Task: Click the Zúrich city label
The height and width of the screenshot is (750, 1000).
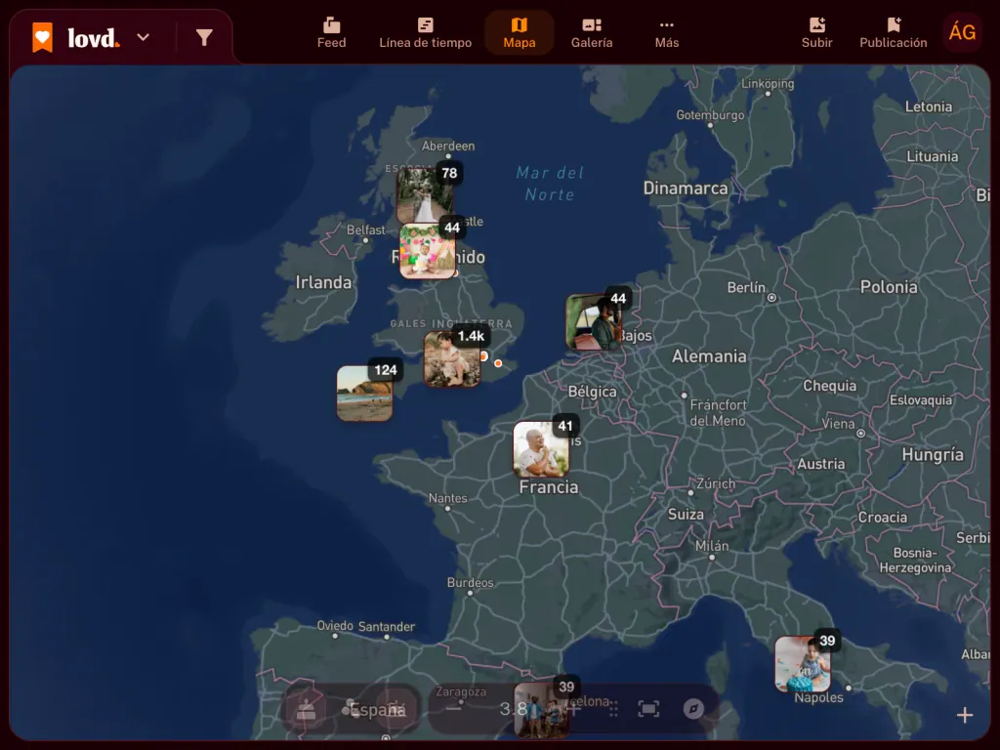Action: click(x=716, y=483)
